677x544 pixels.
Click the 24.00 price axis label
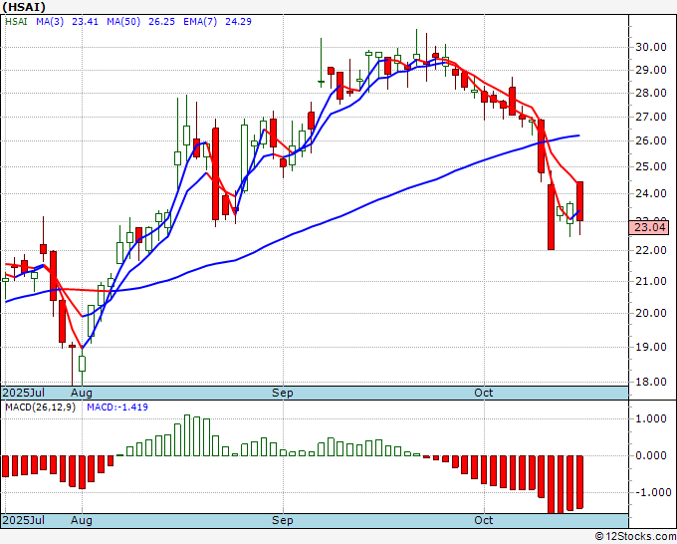pyautogui.click(x=651, y=193)
